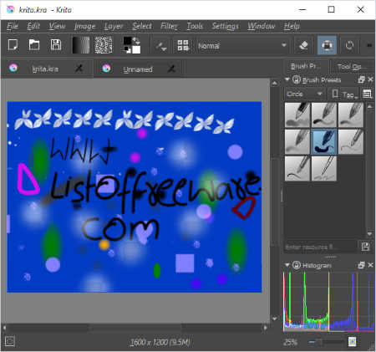This screenshot has height=352, width=376.
Task: Click the canvas vertical scroll up arrow
Action: (275, 83)
